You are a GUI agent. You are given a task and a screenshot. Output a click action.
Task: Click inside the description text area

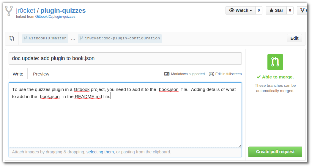coord(125,115)
